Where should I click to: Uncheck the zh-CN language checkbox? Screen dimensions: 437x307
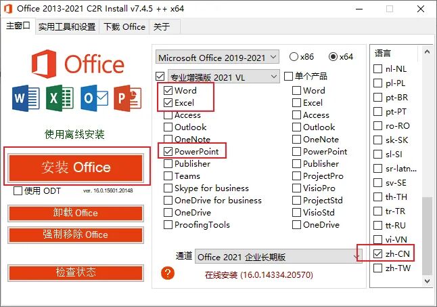click(377, 253)
